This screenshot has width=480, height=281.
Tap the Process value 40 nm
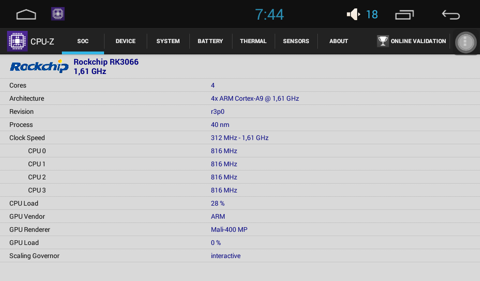pos(220,125)
